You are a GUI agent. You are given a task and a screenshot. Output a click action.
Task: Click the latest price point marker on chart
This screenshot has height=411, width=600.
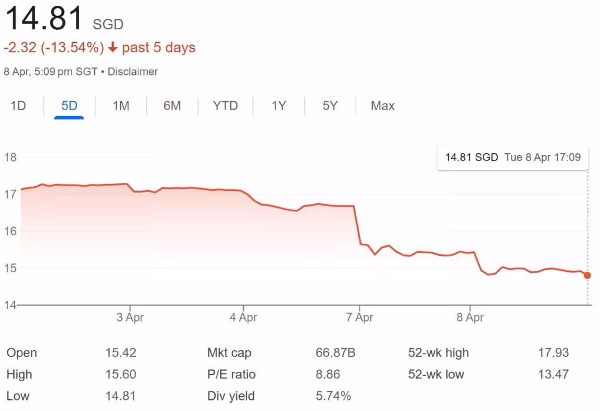tap(587, 275)
